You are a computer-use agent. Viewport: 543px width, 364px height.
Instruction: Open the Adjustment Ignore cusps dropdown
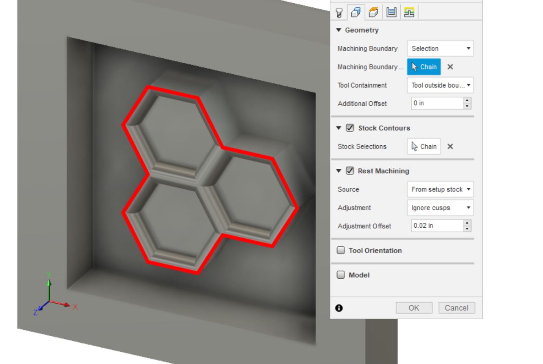440,208
